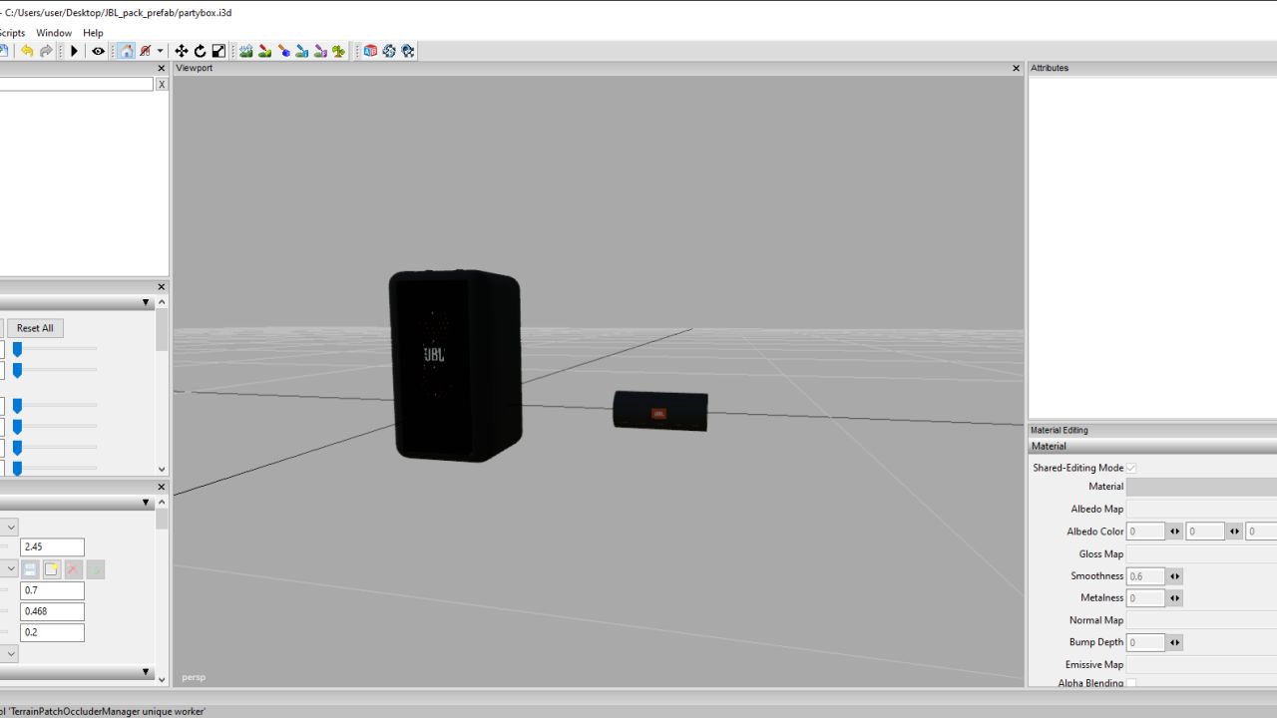Open the dropdown arrow beside the audio icon
This screenshot has height=718, width=1277.
point(160,51)
